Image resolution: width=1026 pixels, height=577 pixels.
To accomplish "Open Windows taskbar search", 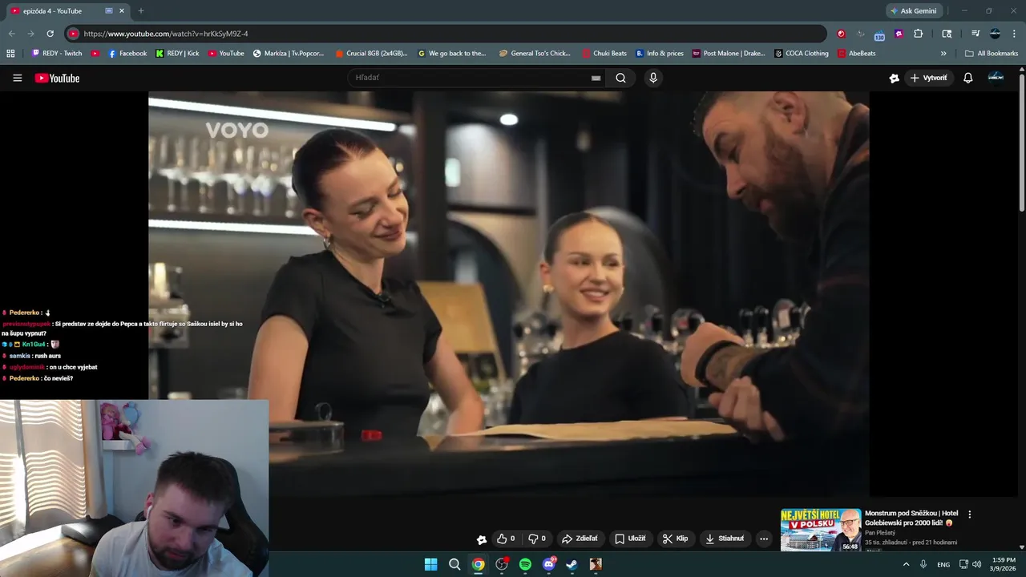I will tap(454, 564).
